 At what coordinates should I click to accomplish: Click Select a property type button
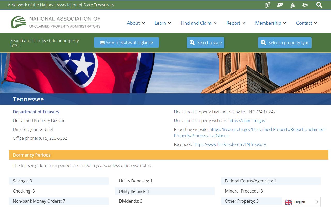[285, 43]
